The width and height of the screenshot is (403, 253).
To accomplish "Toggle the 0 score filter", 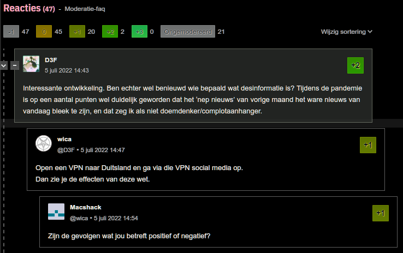I will [44, 32].
